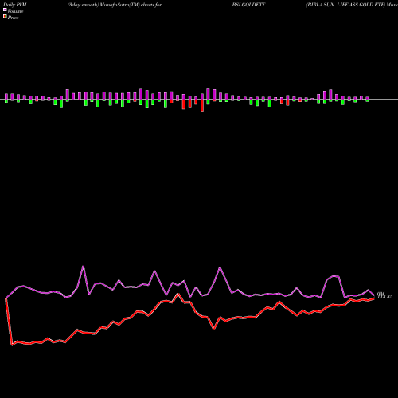Click the last price value label ending in .35

click(x=384, y=295)
